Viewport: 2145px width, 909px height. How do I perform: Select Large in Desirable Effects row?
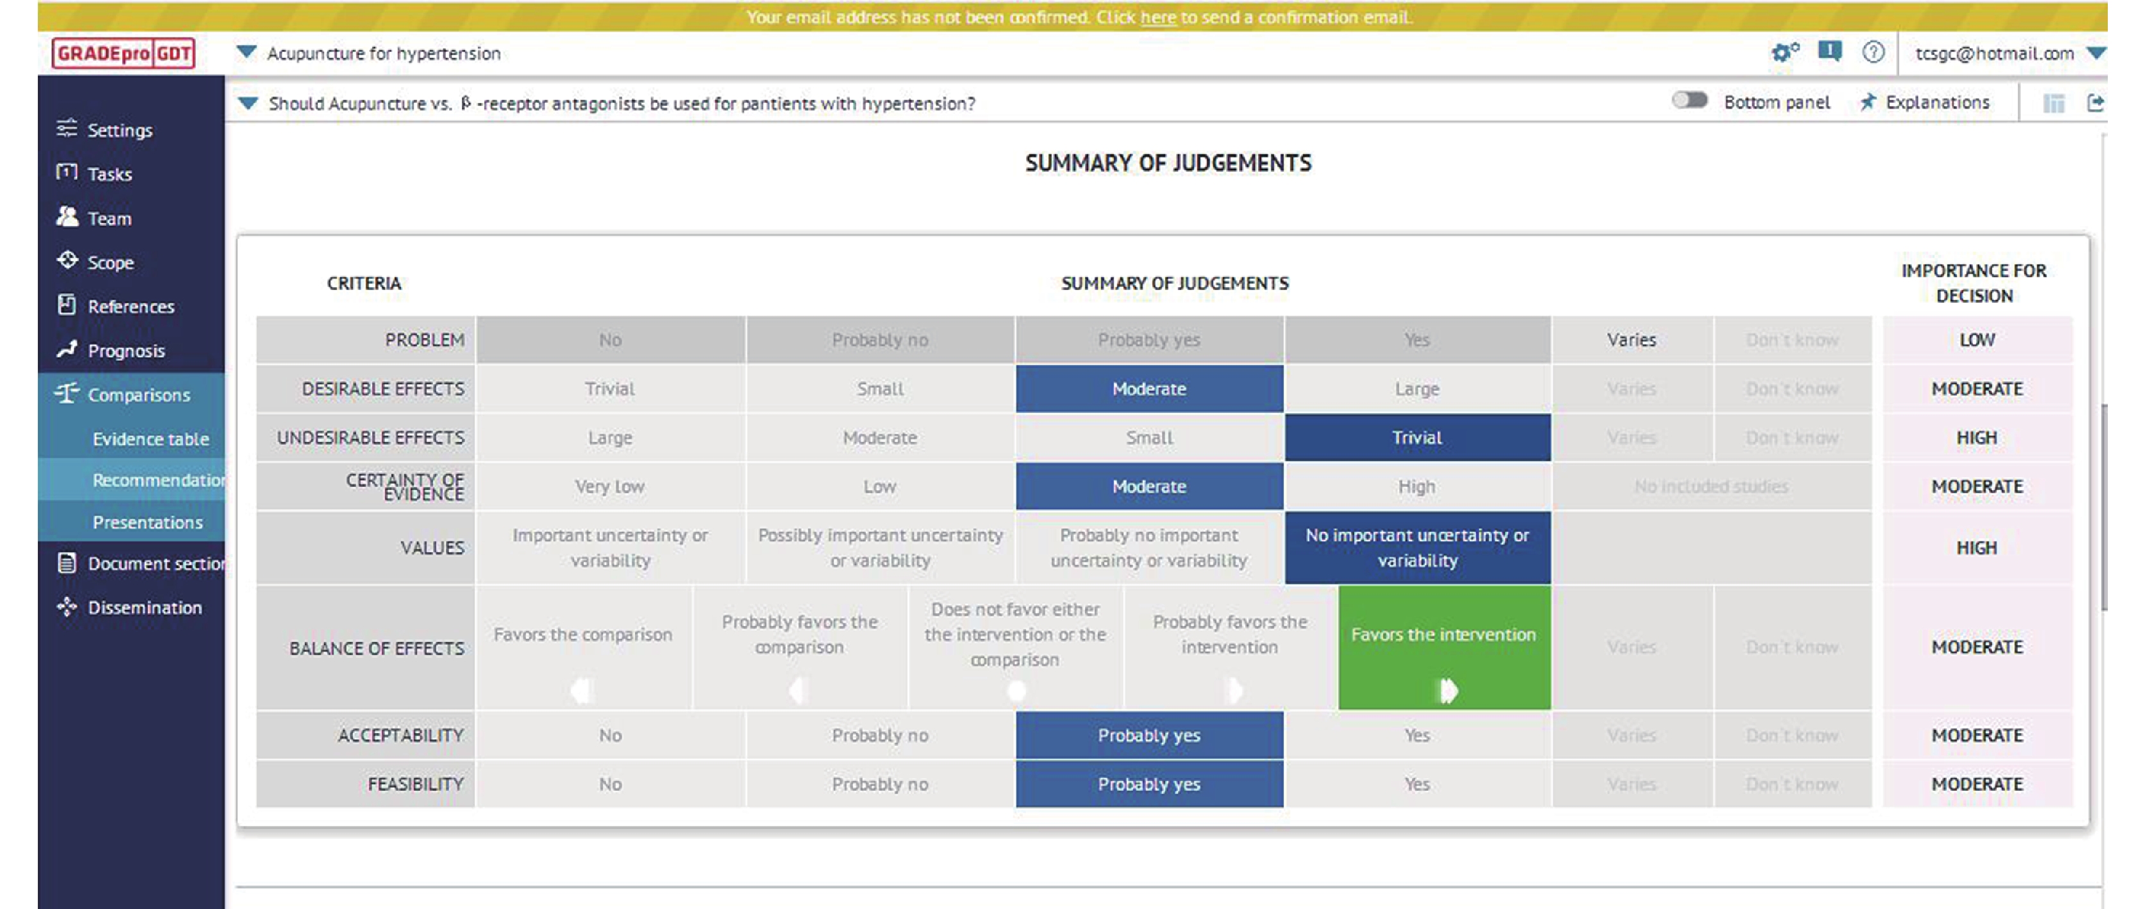[1417, 388]
